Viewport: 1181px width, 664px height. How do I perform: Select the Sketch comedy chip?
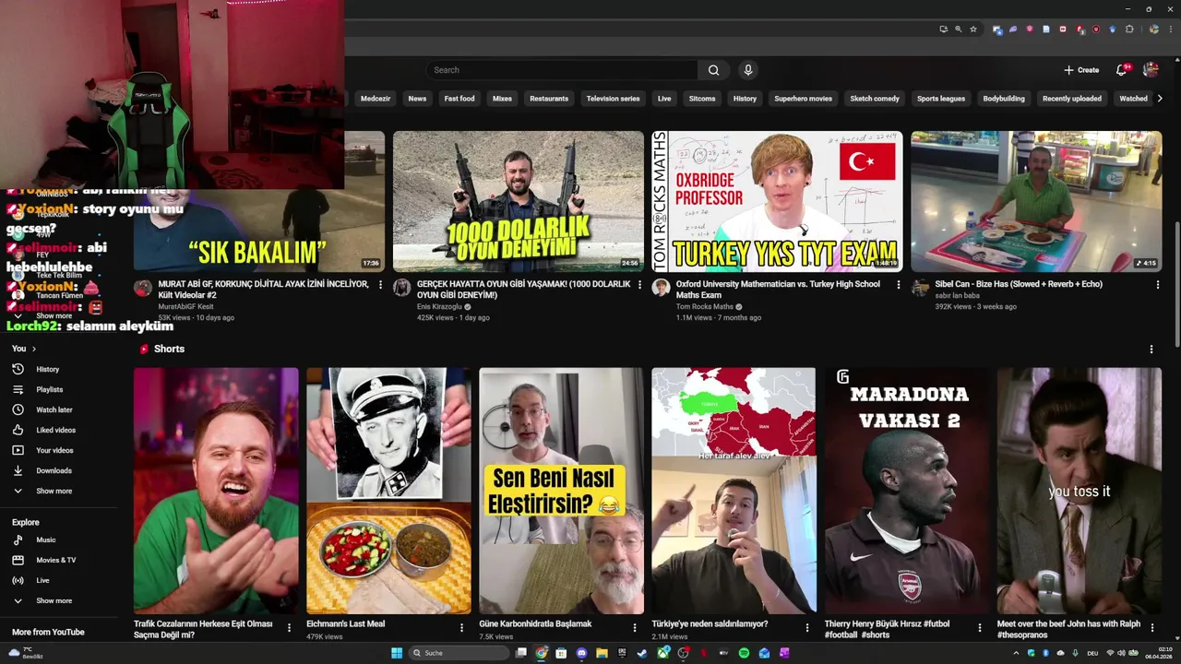click(x=875, y=99)
